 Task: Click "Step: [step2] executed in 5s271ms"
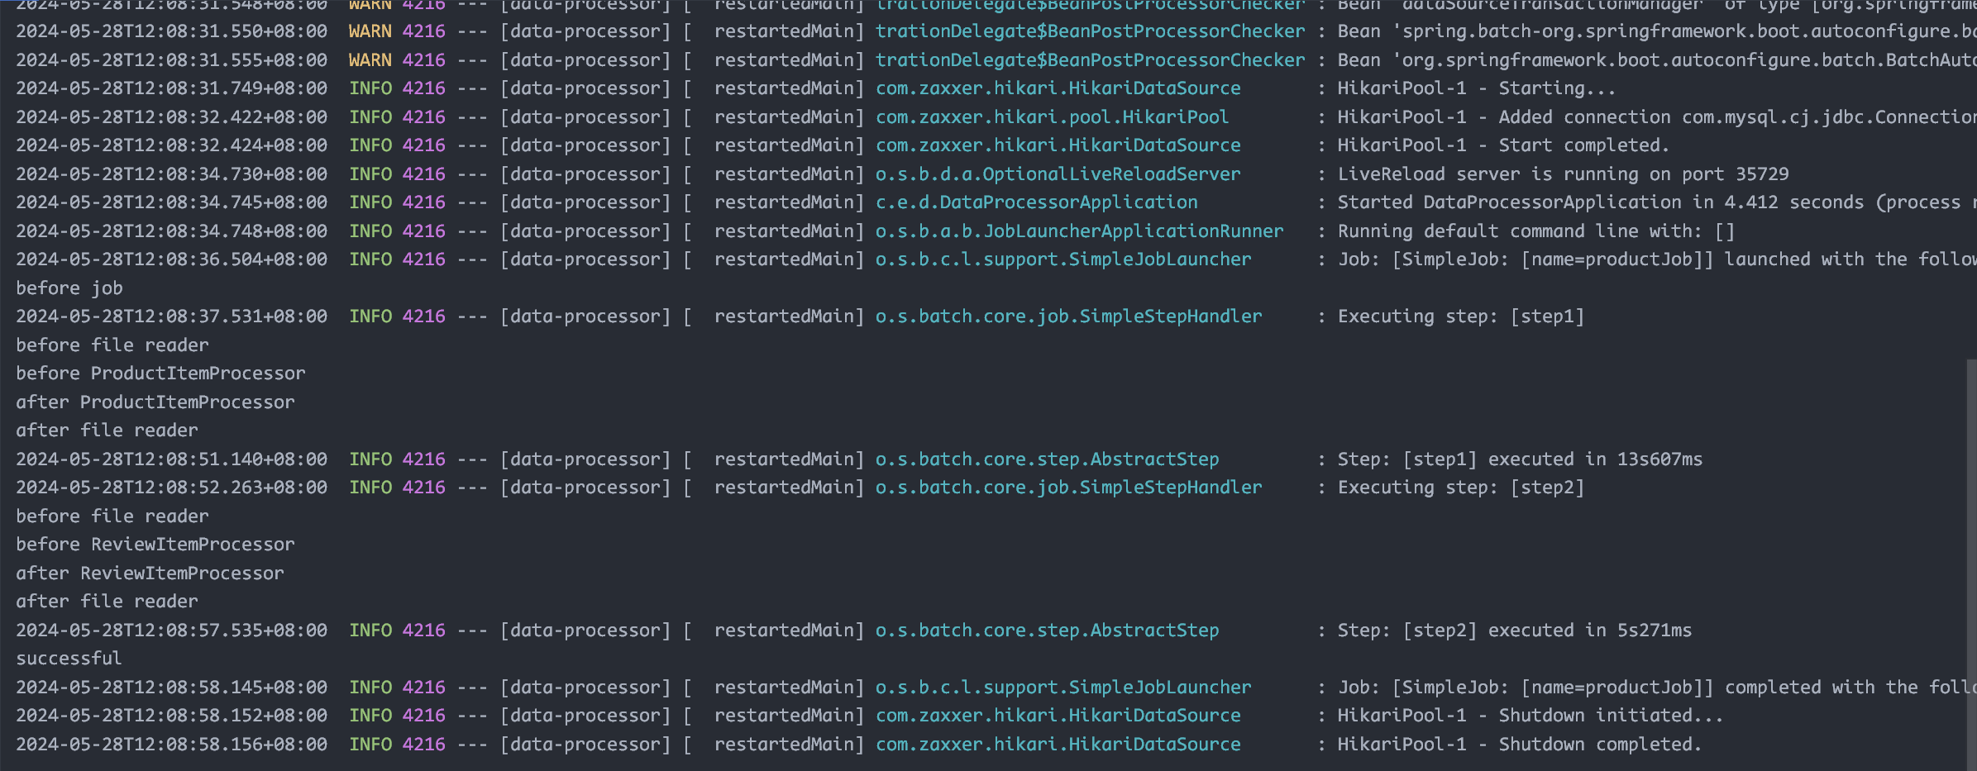(x=1514, y=631)
